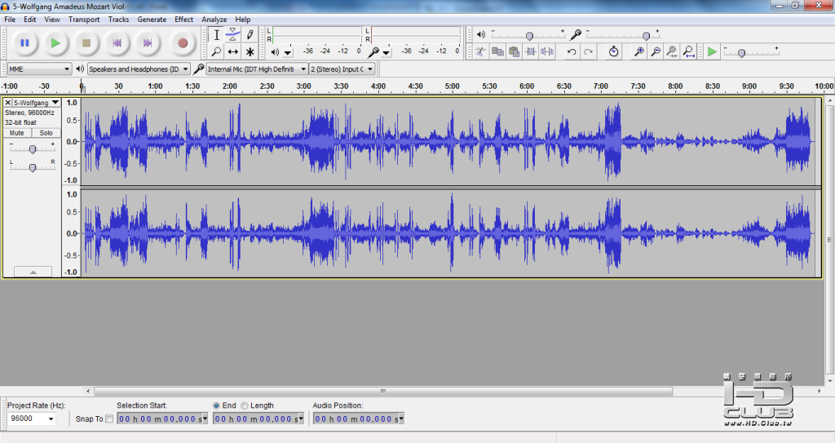
Task: Stop playback with the Stop button
Action: click(86, 43)
